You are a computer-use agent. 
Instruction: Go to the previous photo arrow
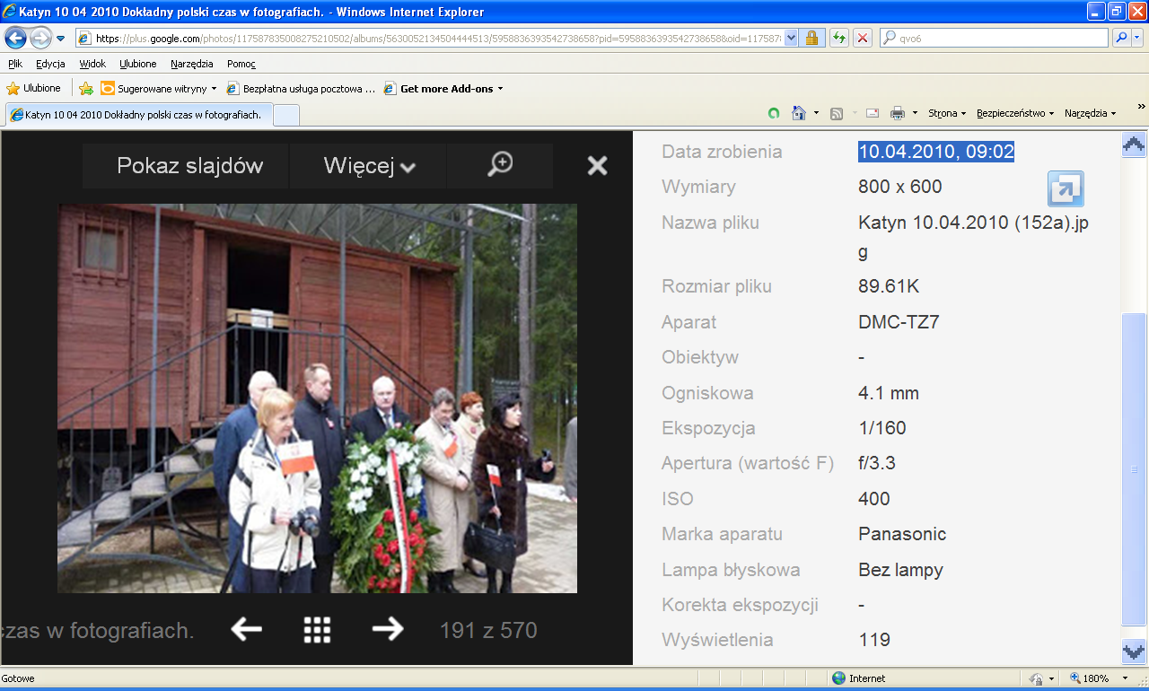pos(246,630)
